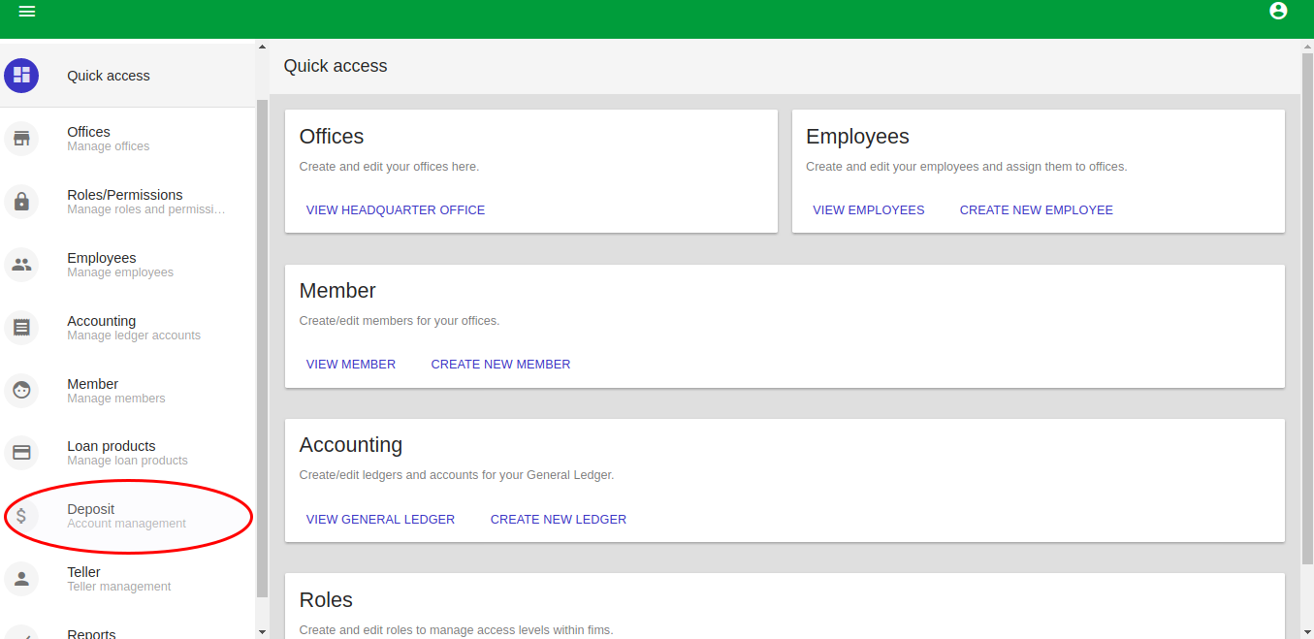Click the Loan products card icon
The width and height of the screenshot is (1314, 639).
[x=21, y=453]
